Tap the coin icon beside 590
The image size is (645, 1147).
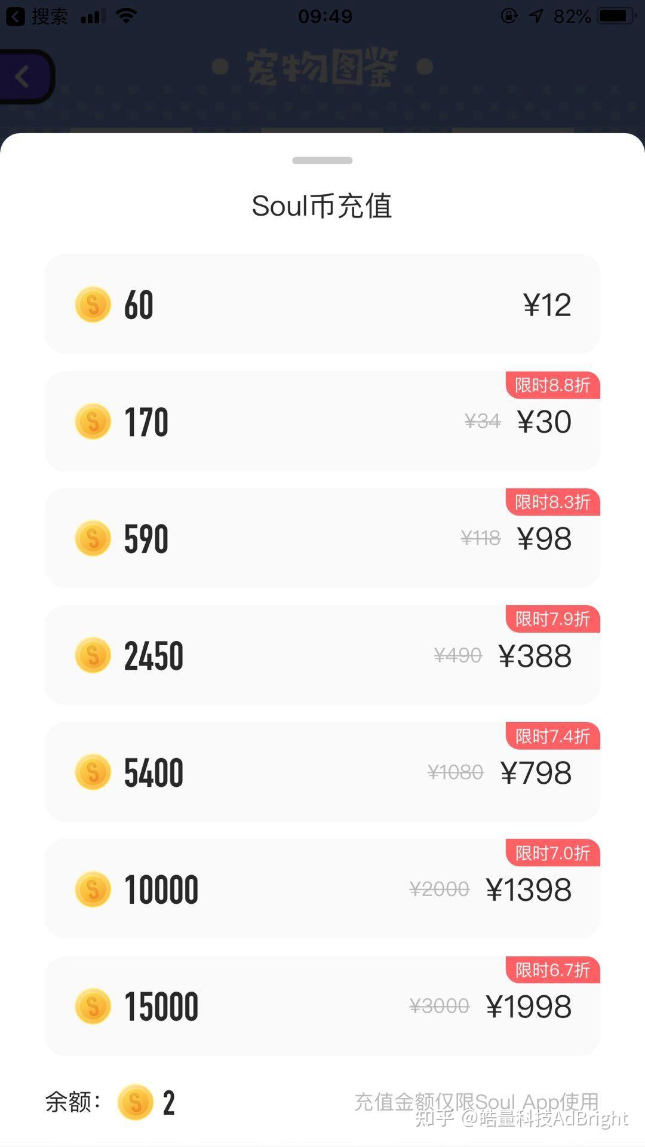pos(93,538)
